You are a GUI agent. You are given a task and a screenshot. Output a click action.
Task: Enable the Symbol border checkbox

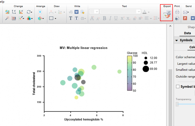pos(178,86)
